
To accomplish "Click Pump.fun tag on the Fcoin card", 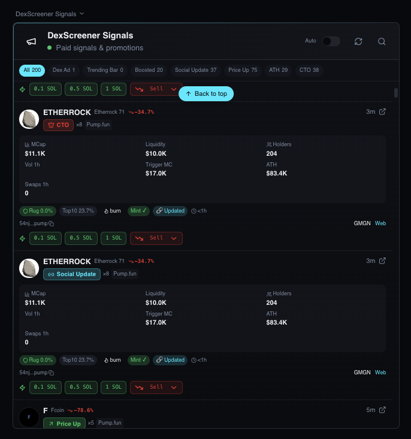I will [x=110, y=423].
